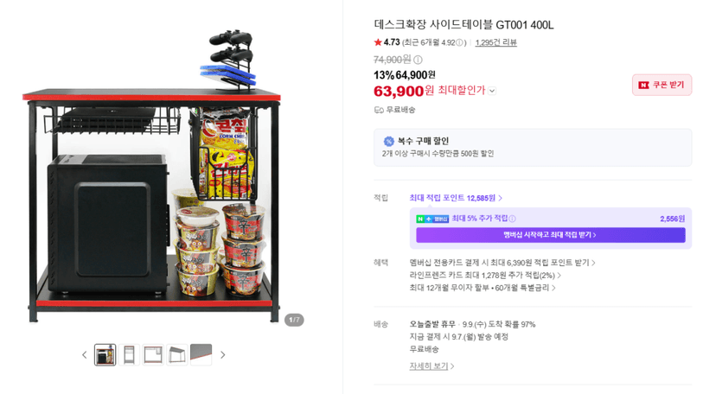Show next thumbnails with right arrow

tap(223, 355)
